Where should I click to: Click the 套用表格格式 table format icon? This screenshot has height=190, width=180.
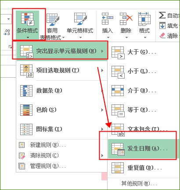53,19
